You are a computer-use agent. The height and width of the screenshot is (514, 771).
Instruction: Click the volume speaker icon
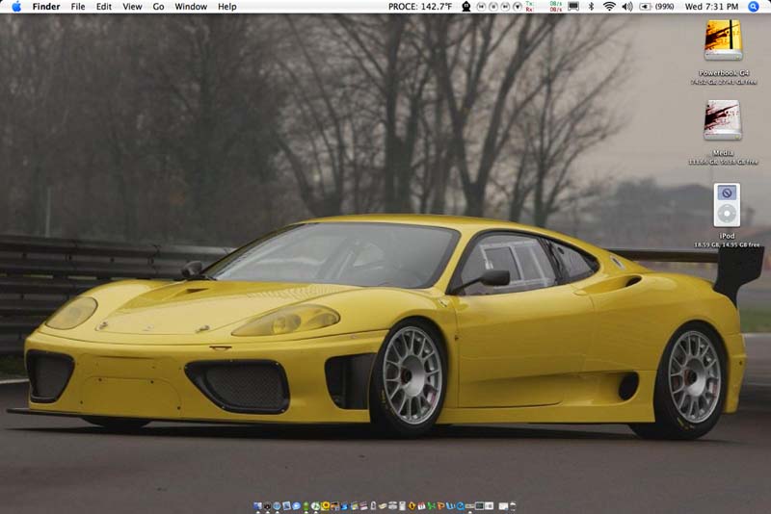pos(627,7)
